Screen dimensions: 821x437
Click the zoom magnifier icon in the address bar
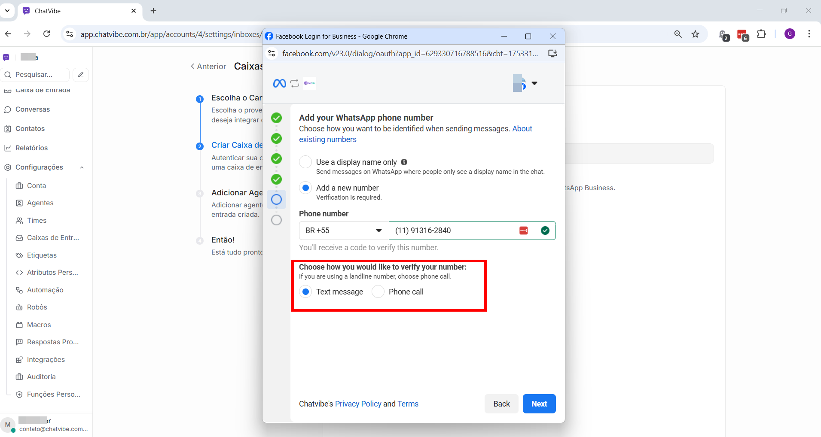(x=678, y=34)
